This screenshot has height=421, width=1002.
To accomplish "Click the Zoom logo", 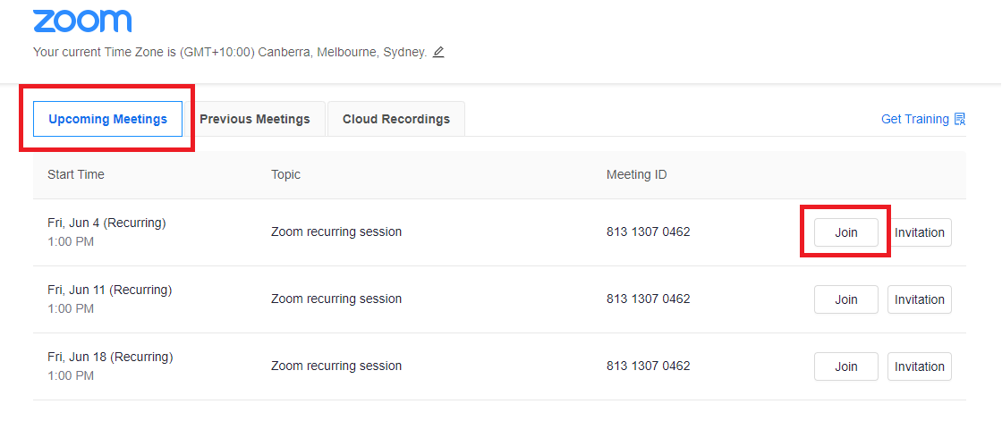I will coord(82,21).
